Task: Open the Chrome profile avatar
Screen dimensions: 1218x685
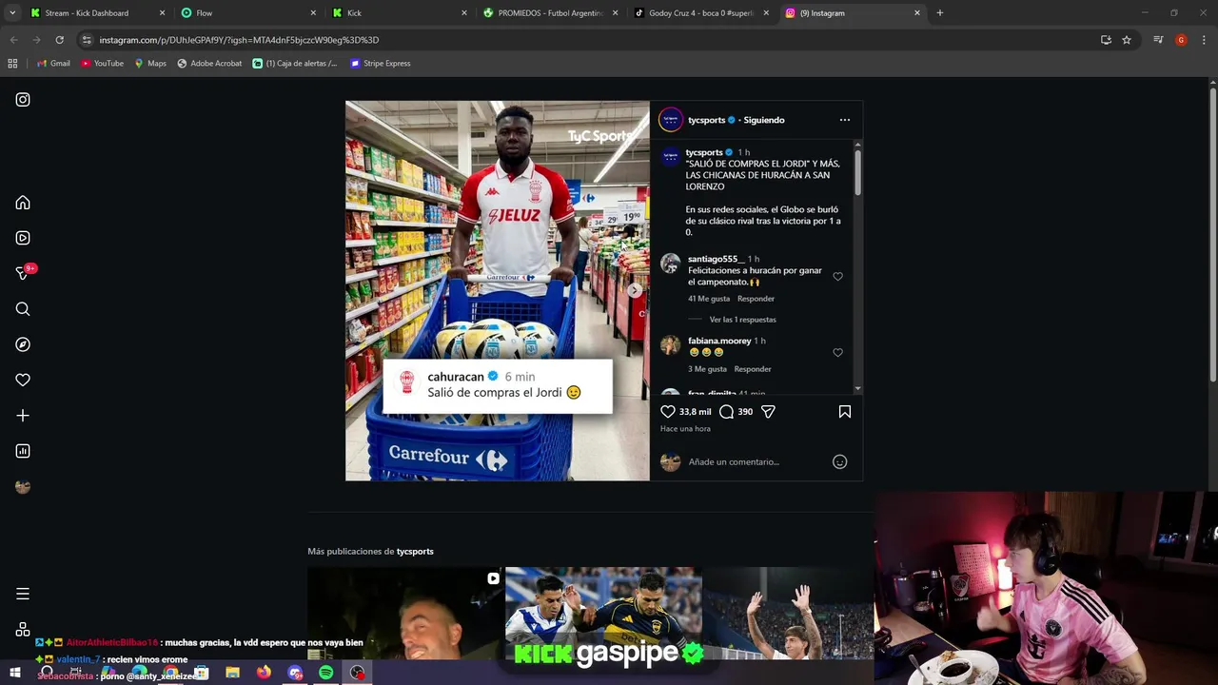Action: [x=1181, y=40]
